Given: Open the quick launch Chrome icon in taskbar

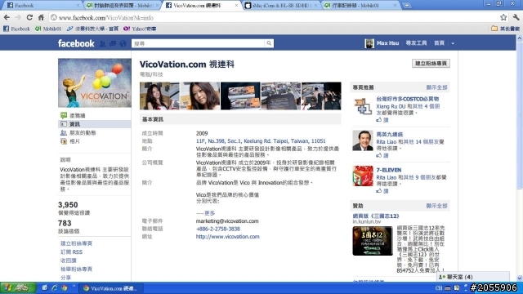Looking at the screenshot, I should [65, 288].
